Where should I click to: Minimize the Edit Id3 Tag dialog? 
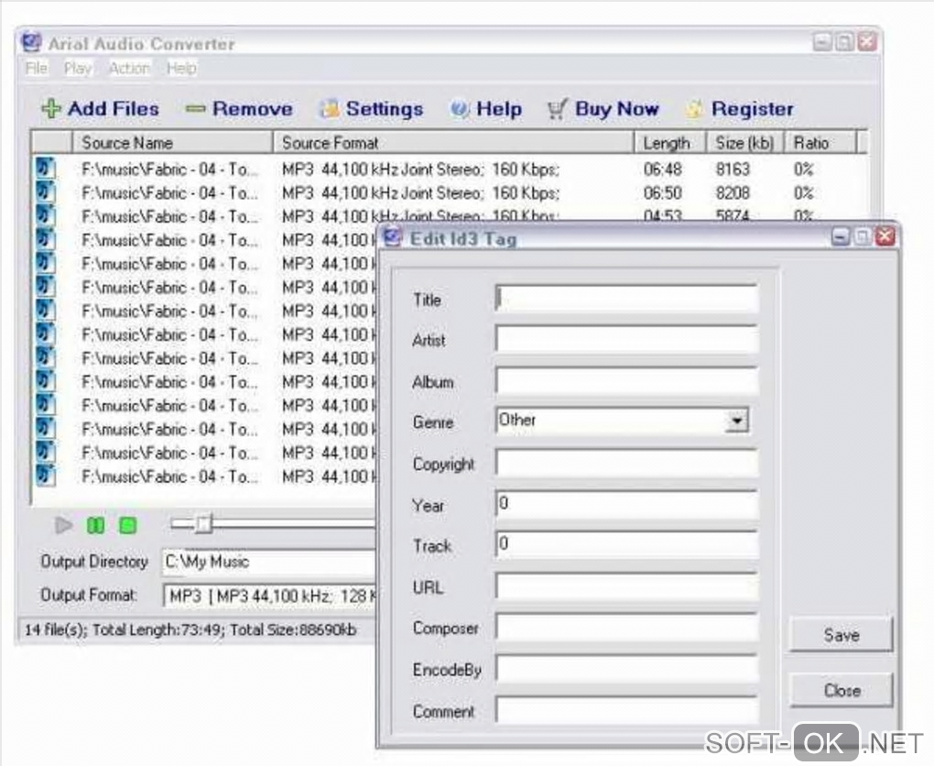tap(840, 237)
